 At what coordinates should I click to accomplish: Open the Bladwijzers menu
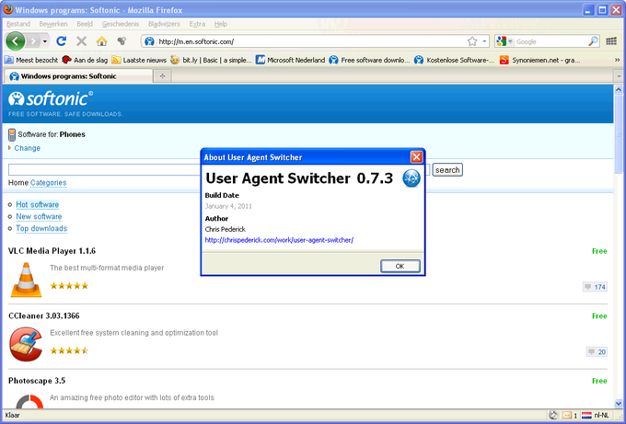point(164,24)
